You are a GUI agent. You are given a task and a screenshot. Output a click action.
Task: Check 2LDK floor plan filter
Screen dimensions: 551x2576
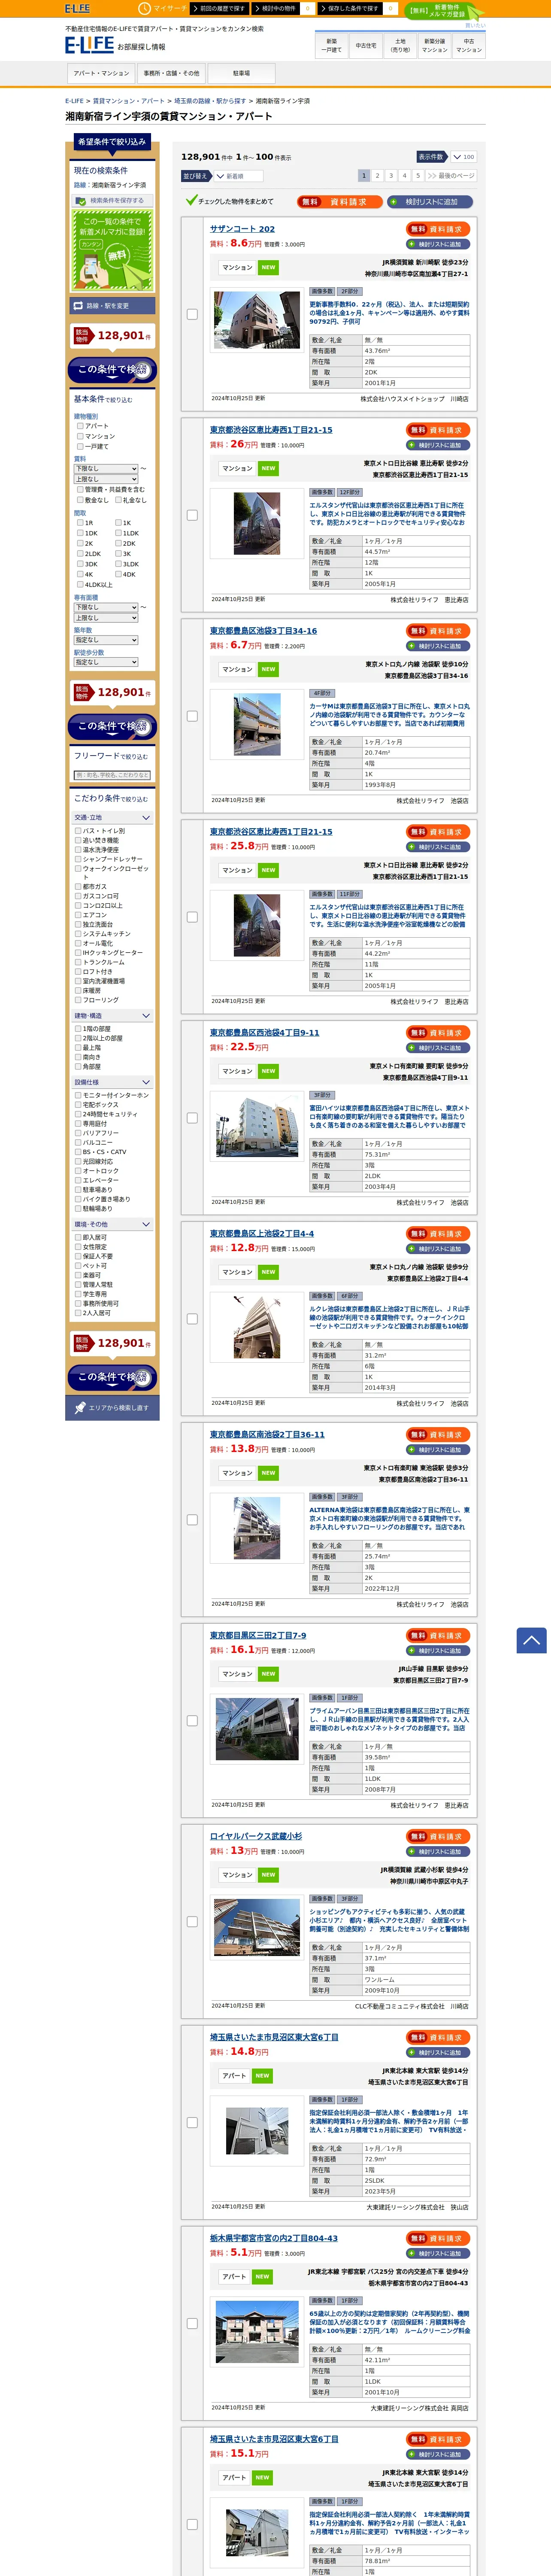[x=80, y=553]
